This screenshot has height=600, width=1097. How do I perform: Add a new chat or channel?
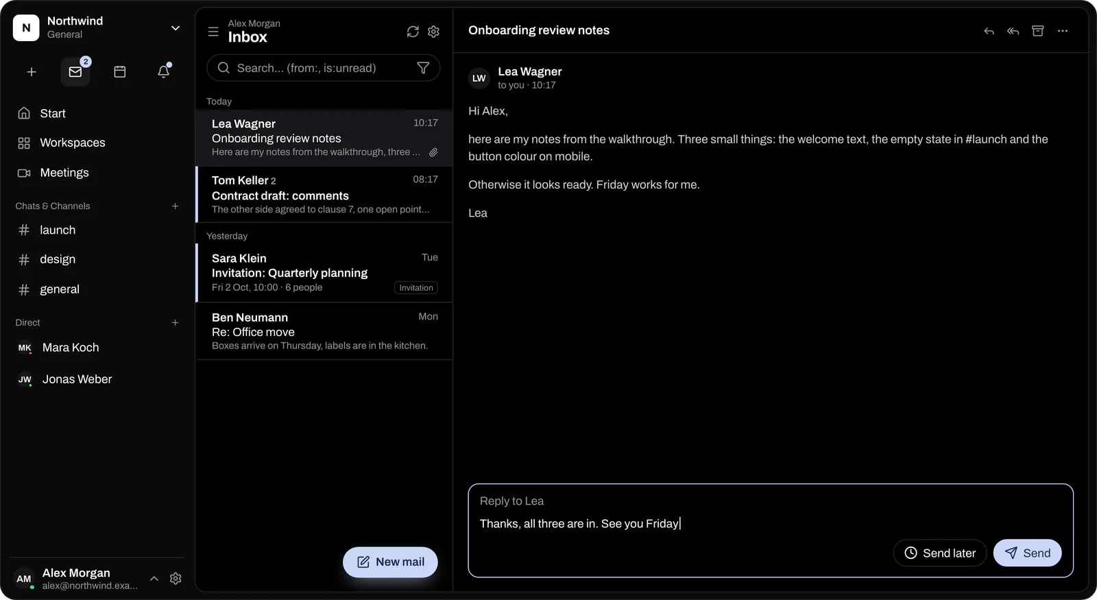click(x=175, y=206)
